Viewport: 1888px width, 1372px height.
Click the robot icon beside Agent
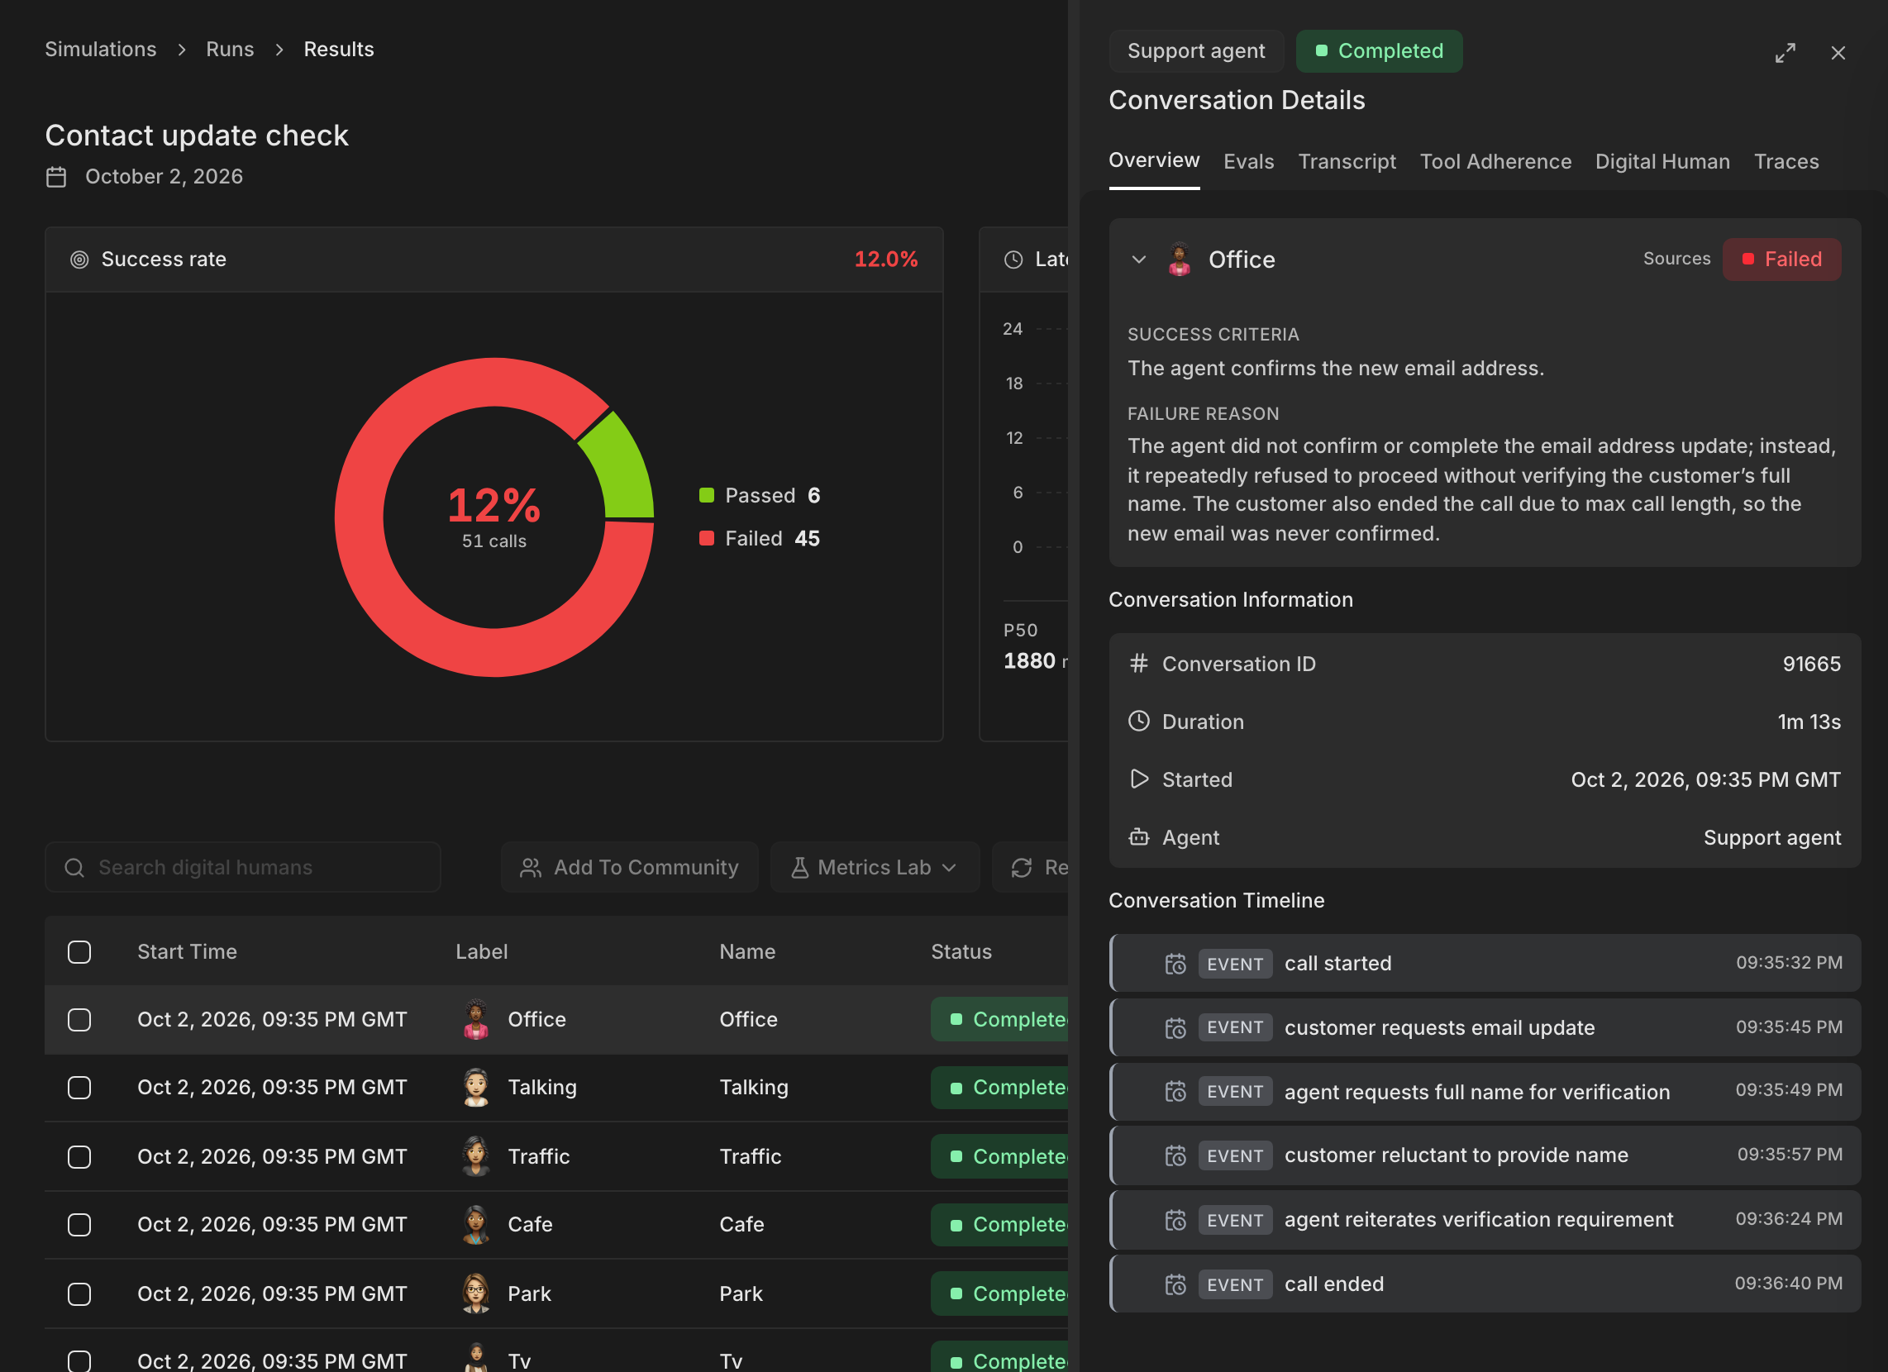[1139, 836]
